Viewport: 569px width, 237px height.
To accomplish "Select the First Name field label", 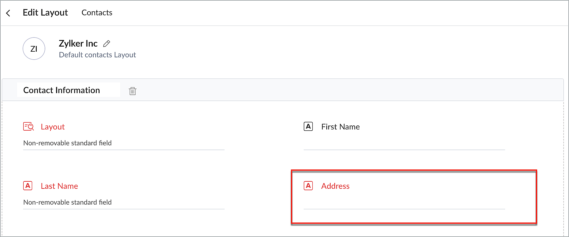I will (341, 127).
